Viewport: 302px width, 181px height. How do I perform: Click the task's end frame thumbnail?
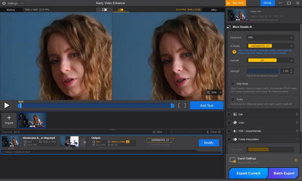pyautogui.click(x=69, y=142)
